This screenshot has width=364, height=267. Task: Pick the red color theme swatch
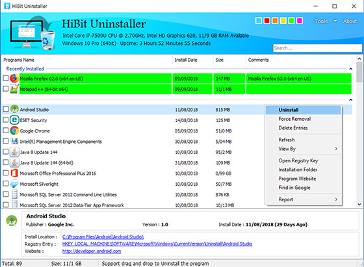pos(266,21)
